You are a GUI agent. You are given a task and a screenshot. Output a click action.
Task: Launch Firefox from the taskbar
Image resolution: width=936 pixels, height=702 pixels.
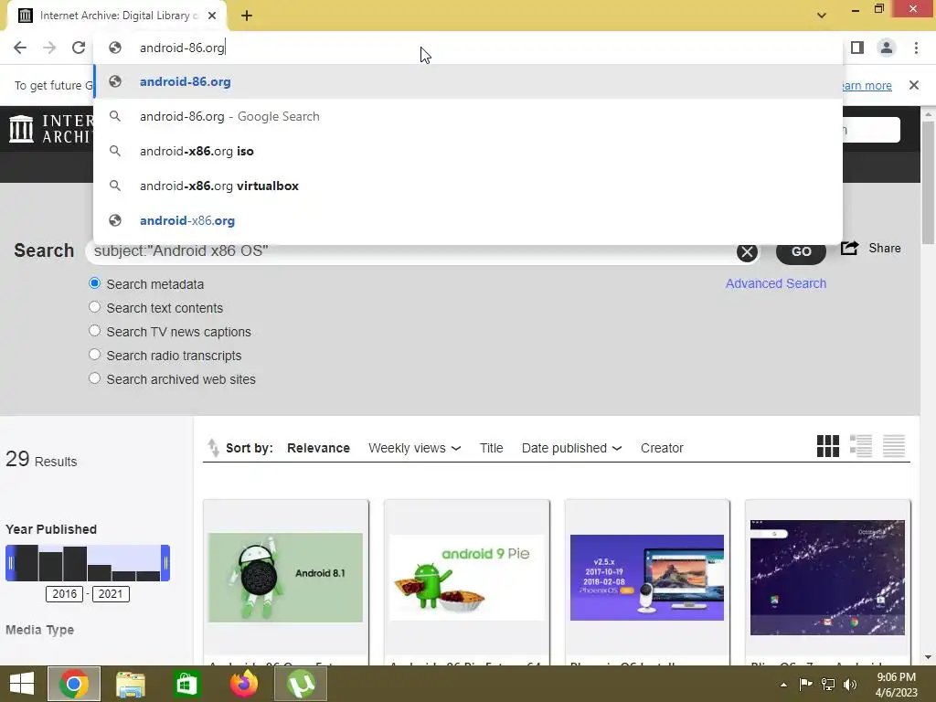pos(243,684)
